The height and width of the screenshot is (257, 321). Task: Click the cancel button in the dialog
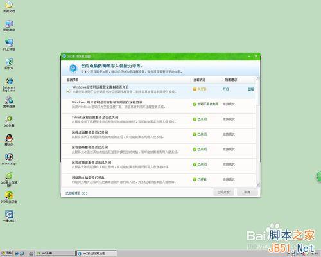tap(247, 192)
